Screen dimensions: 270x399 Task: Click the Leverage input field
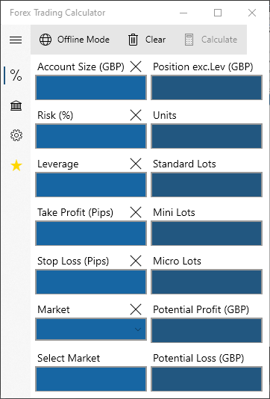[91, 185]
